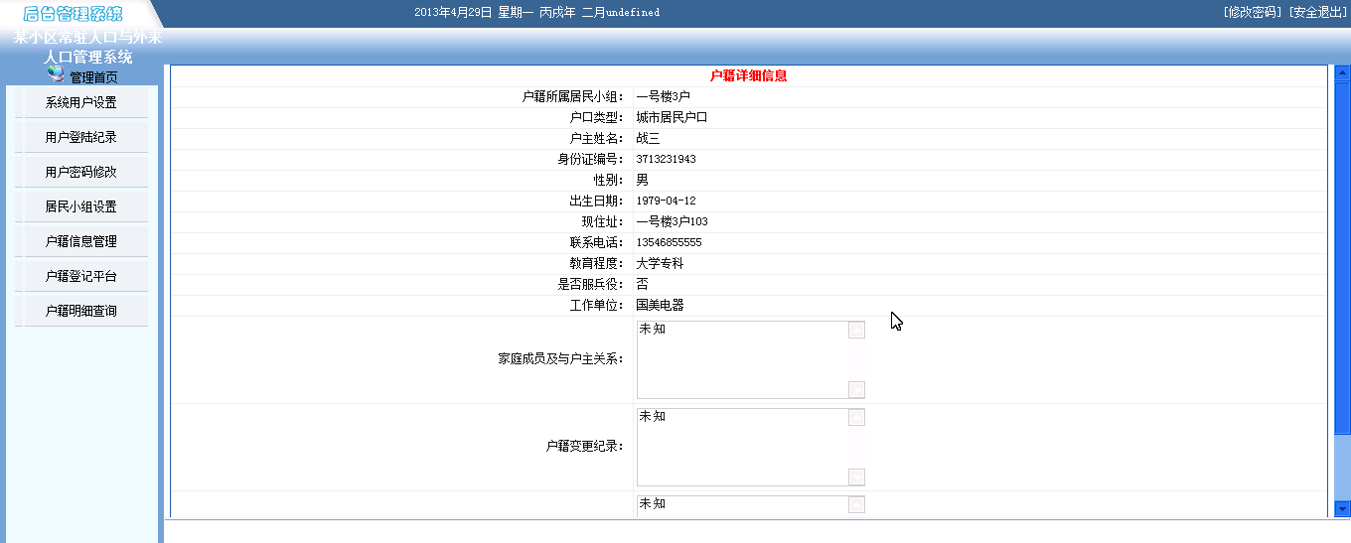Viewport: 1351px width, 543px height.
Task: Click the label 身份证编号：
Action: [x=591, y=159]
